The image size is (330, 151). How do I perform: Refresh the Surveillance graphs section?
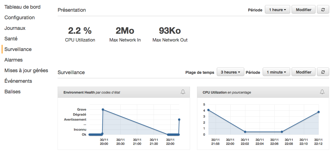pos(323,72)
